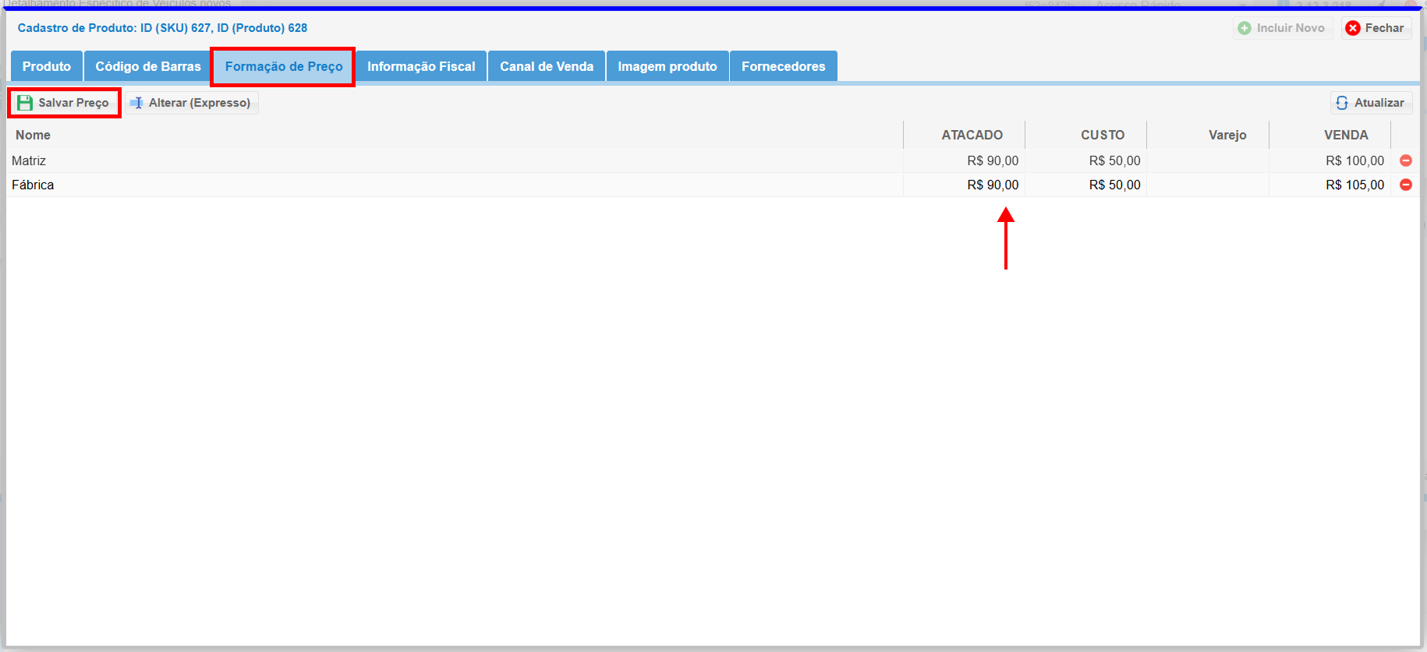Open the Canal de Venda tab

[547, 66]
